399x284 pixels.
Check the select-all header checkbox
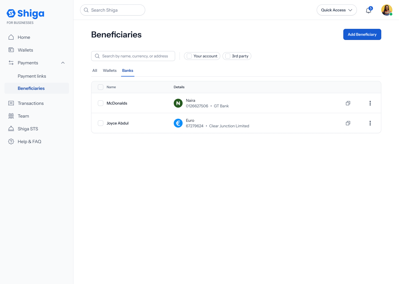coord(101,87)
